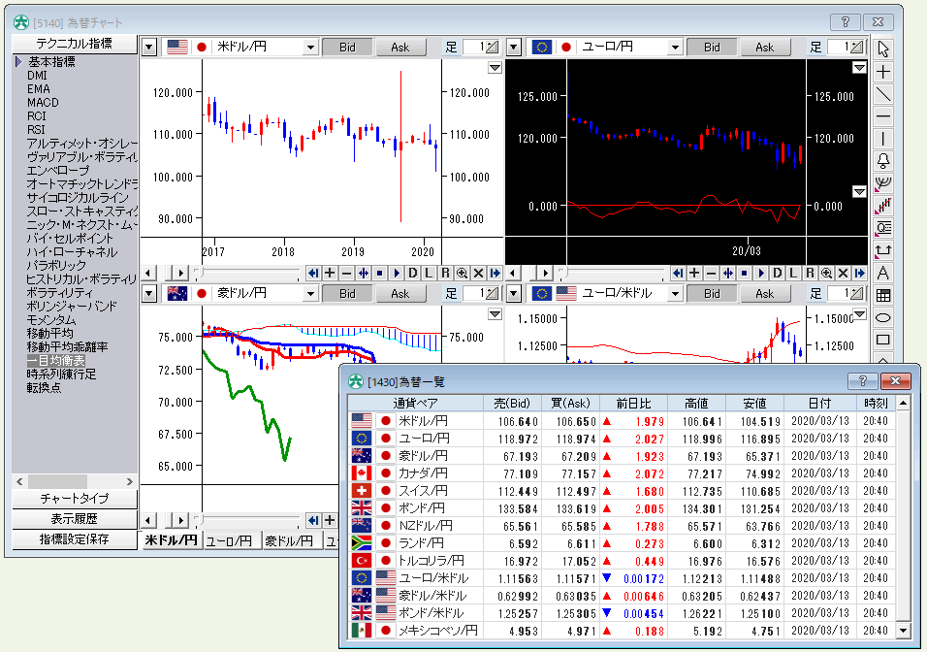This screenshot has width=927, height=652.
Task: Select the fan lines tool
Action: tap(883, 183)
